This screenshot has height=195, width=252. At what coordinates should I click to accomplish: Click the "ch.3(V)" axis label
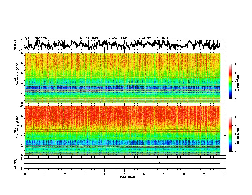click(15, 164)
